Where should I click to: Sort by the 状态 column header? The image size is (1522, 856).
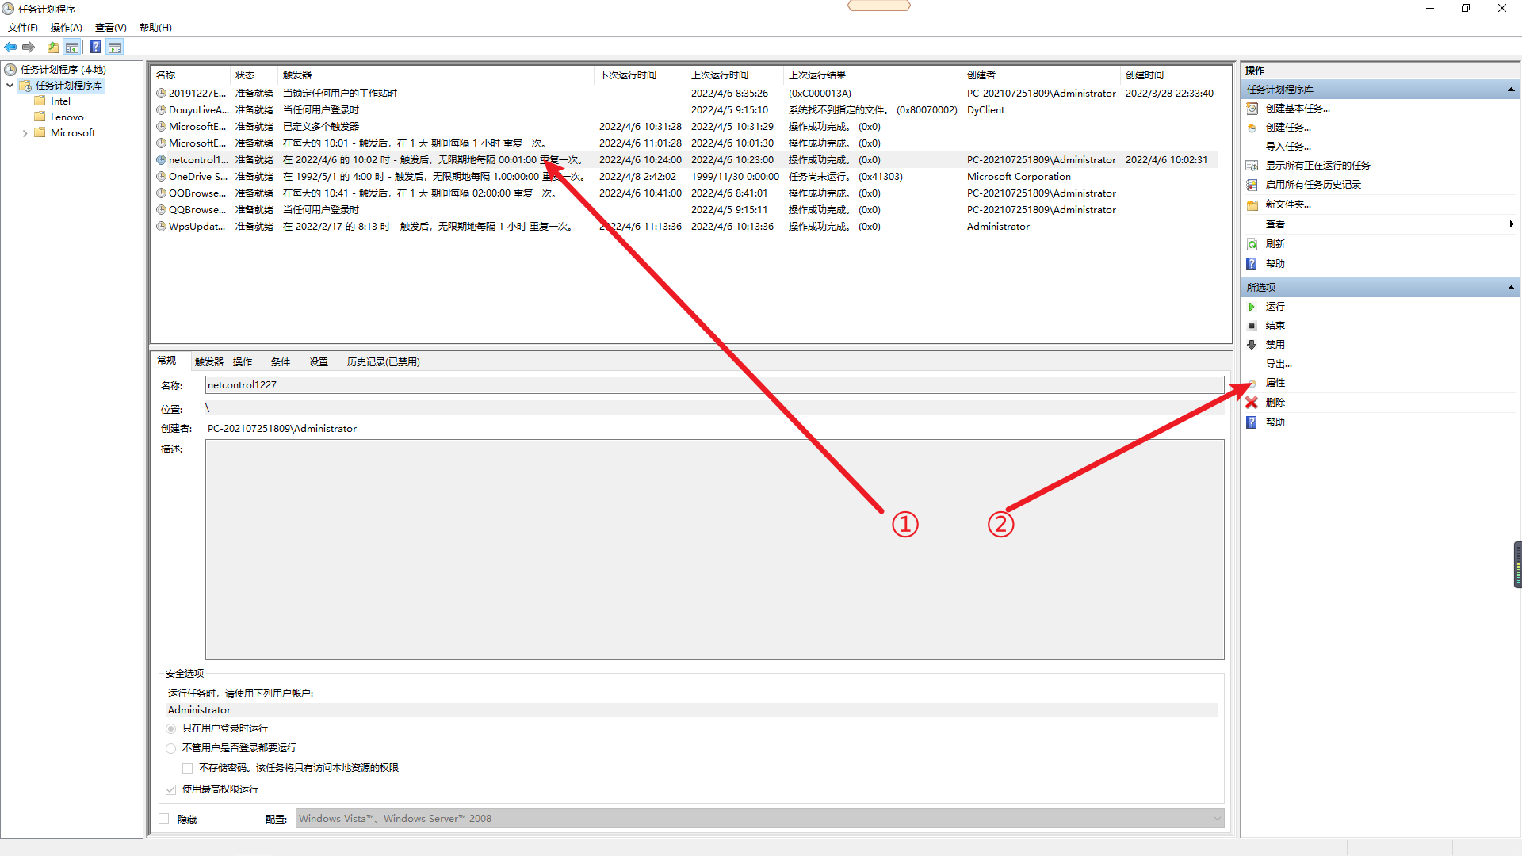pyautogui.click(x=254, y=75)
